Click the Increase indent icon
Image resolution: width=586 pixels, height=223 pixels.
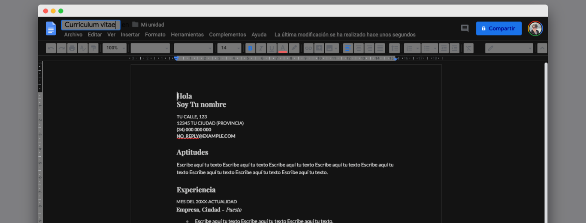pyautogui.click(x=454, y=48)
